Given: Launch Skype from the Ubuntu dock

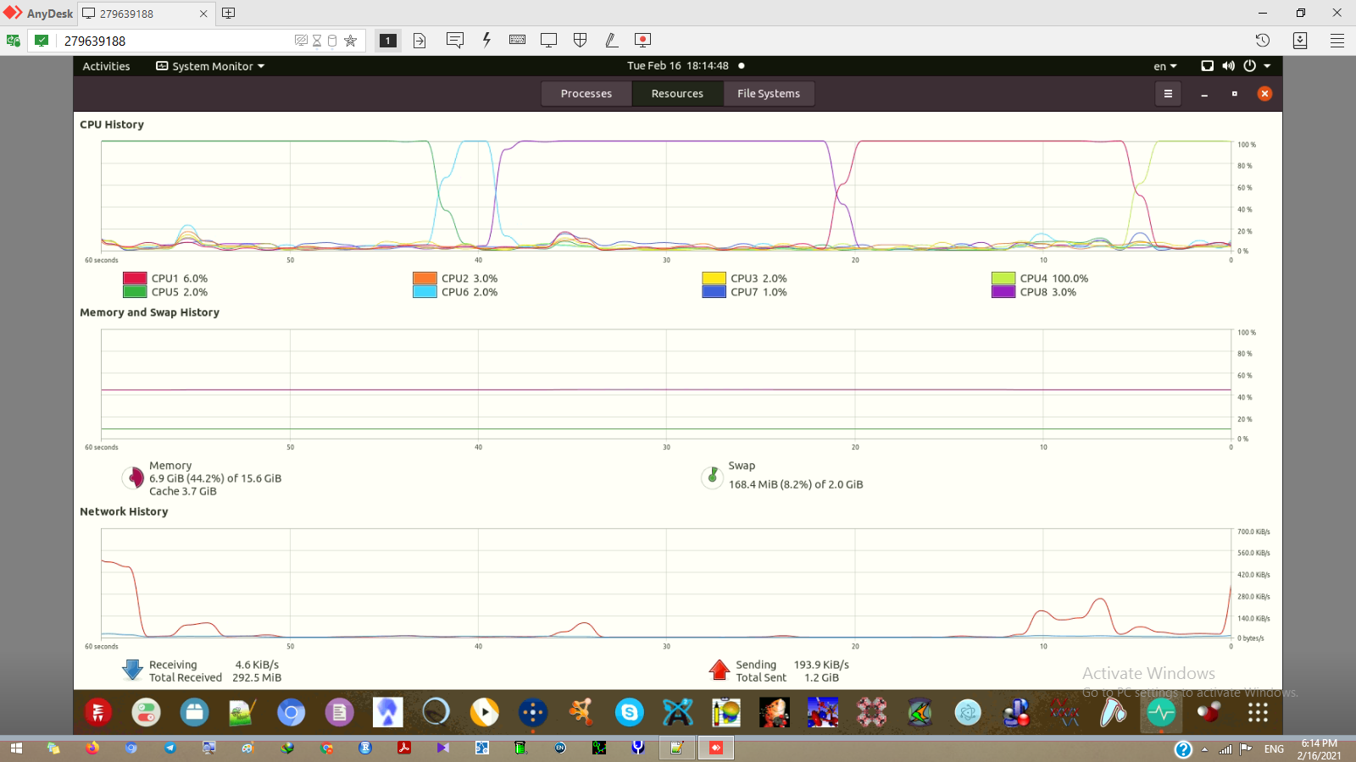Looking at the screenshot, I should (629, 712).
